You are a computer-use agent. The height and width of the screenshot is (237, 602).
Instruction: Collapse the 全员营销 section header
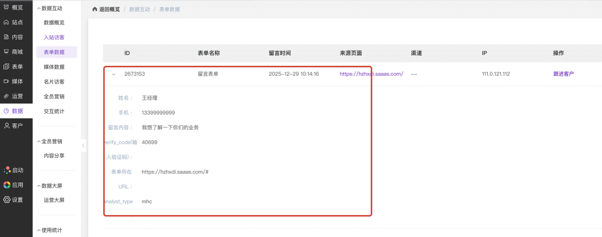38,141
